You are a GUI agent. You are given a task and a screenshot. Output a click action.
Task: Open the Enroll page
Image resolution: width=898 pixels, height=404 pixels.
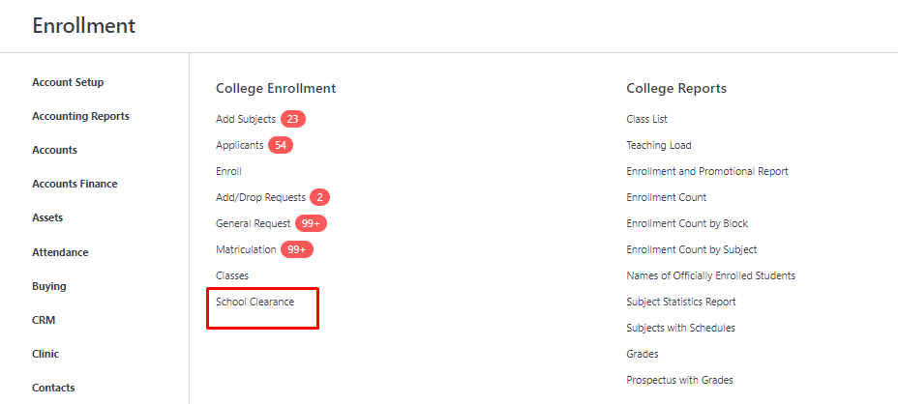pyautogui.click(x=228, y=171)
